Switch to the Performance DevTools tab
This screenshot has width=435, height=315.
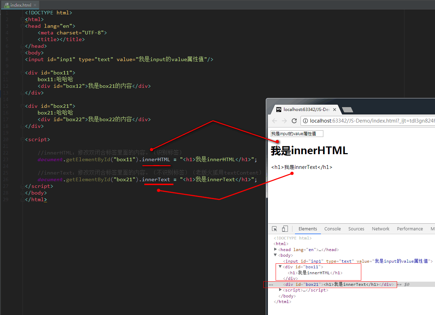410,229
